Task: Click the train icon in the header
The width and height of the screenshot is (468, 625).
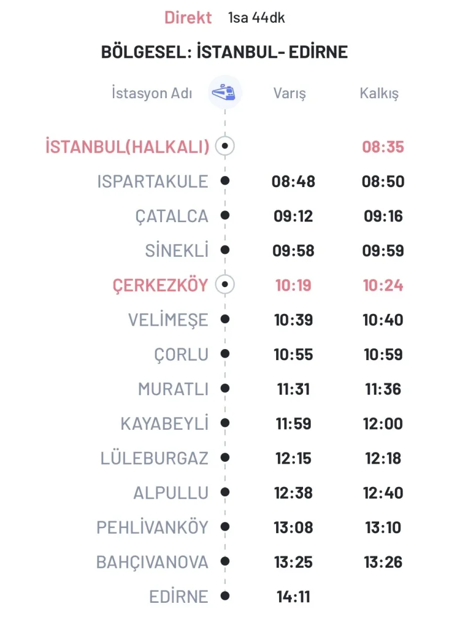Action: 225,92
